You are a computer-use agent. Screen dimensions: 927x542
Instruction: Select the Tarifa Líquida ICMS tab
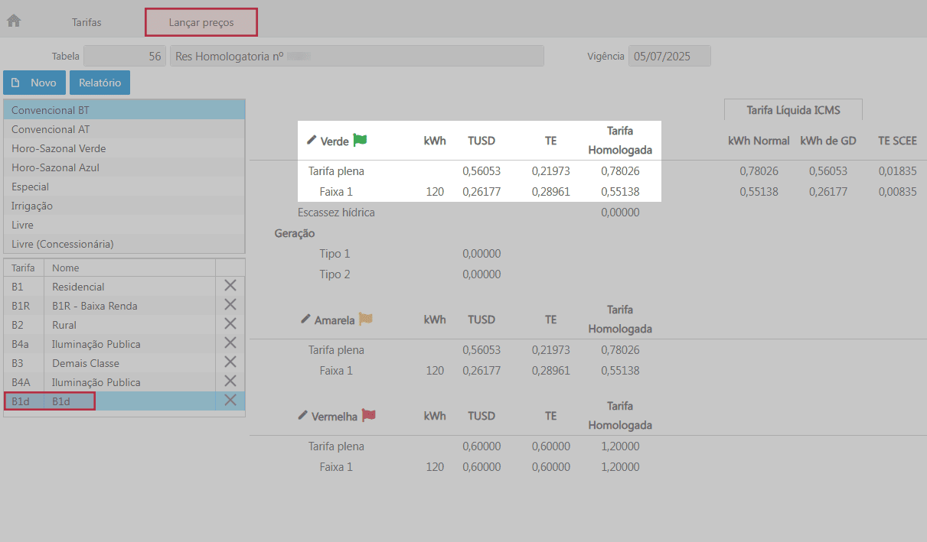[793, 110]
